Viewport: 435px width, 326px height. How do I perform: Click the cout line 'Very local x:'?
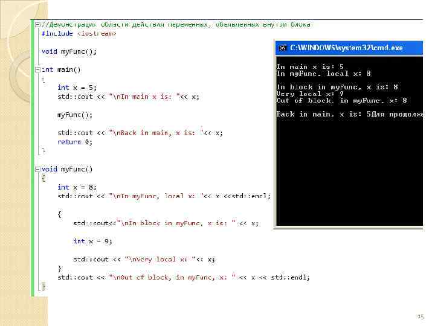pos(144,260)
